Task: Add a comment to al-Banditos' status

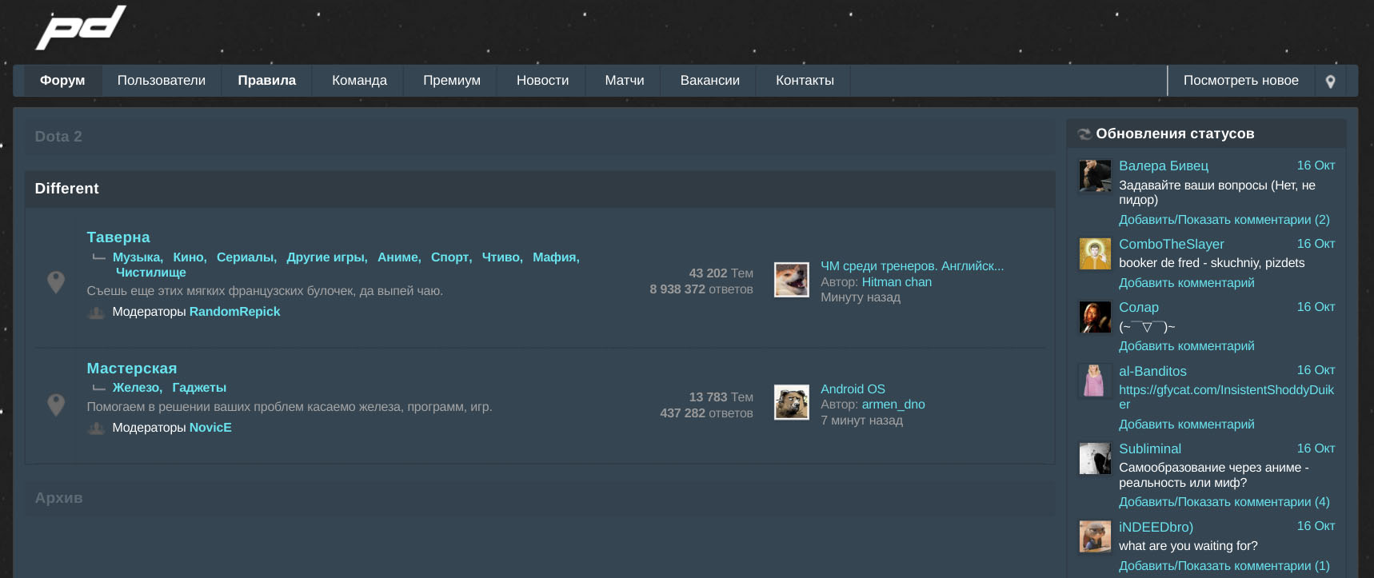Action: (1187, 425)
